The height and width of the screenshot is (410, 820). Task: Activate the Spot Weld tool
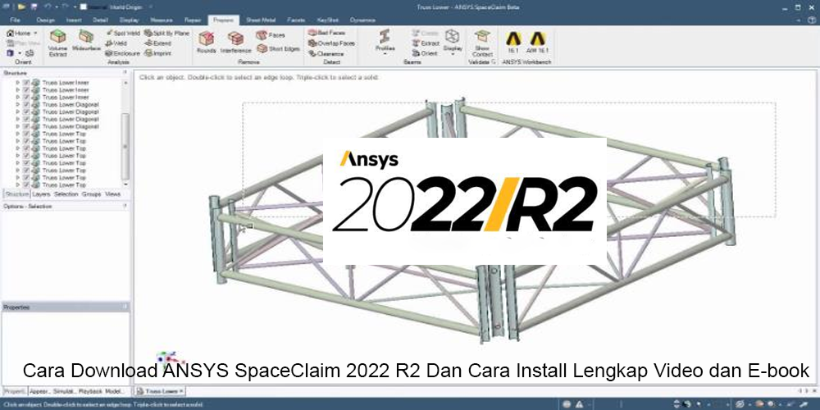point(123,33)
